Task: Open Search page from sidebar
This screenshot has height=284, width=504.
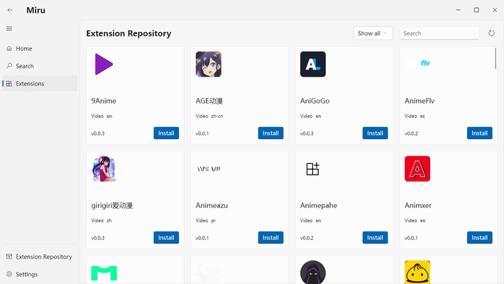Action: pyautogui.click(x=25, y=66)
